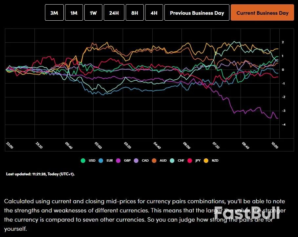Toggle USD green legend dot
The height and width of the screenshot is (237, 298).
83,161
